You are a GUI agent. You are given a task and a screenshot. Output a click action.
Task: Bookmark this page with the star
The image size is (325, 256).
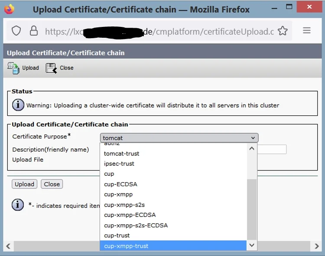click(x=283, y=31)
